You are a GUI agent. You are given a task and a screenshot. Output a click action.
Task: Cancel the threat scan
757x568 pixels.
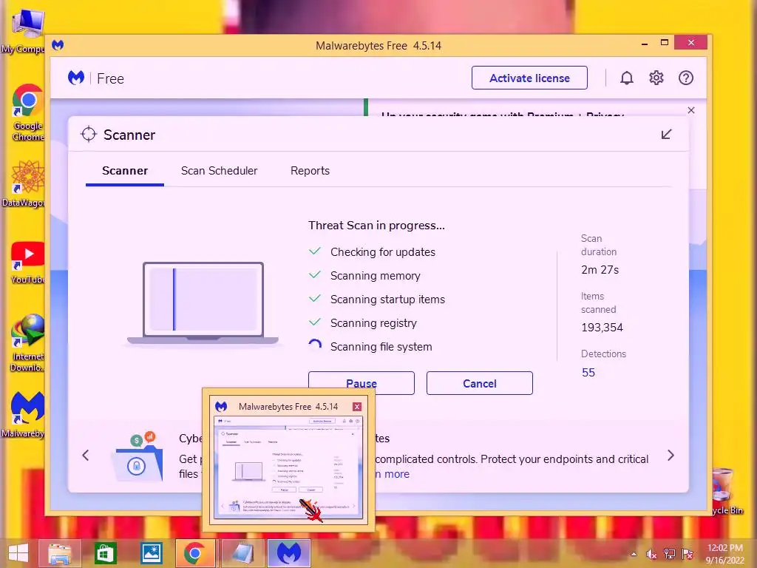tap(479, 383)
